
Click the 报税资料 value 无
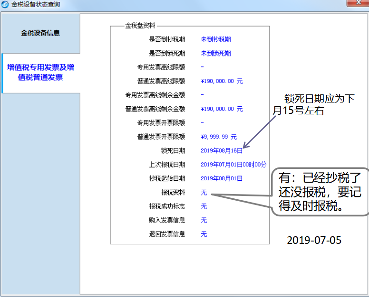point(204,193)
